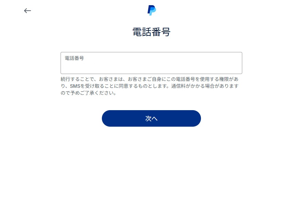298x211 pixels.
Task: Click the left rounded edge of 次へ button
Action: pos(105,118)
